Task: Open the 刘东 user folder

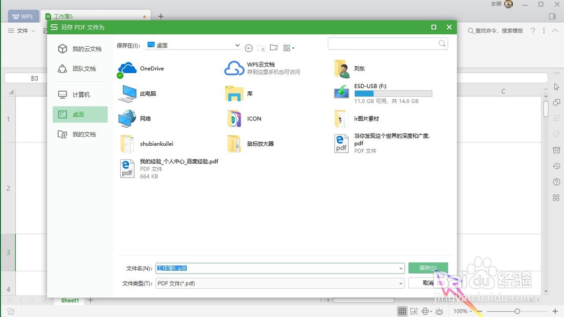Action: (350, 69)
